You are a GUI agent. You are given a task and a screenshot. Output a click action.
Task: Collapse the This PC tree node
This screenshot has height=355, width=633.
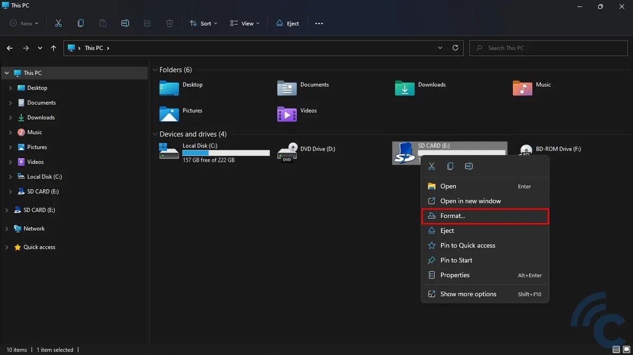[7, 73]
